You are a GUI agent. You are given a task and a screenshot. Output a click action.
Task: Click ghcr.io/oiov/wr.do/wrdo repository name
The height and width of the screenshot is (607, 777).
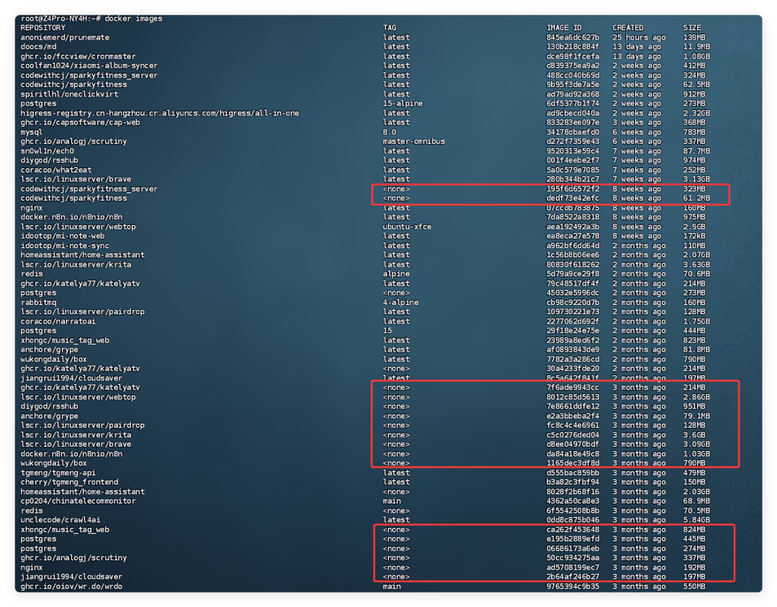pos(71,587)
